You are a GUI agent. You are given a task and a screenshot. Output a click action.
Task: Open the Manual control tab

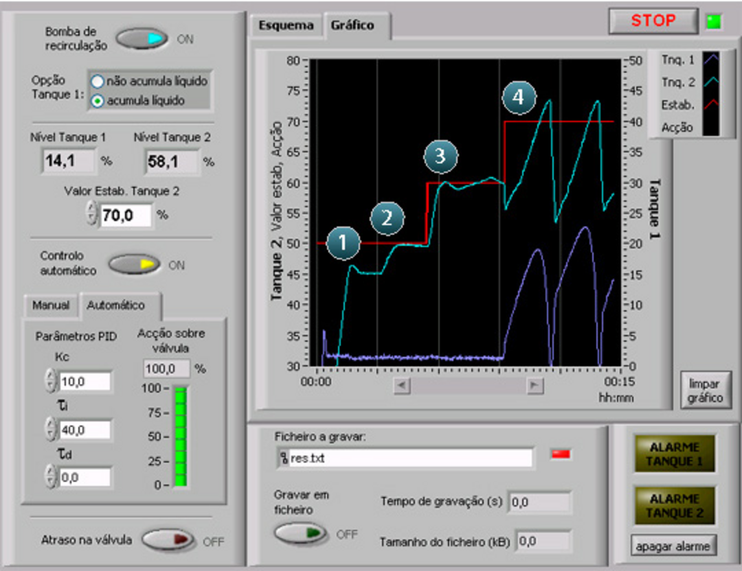click(x=51, y=305)
